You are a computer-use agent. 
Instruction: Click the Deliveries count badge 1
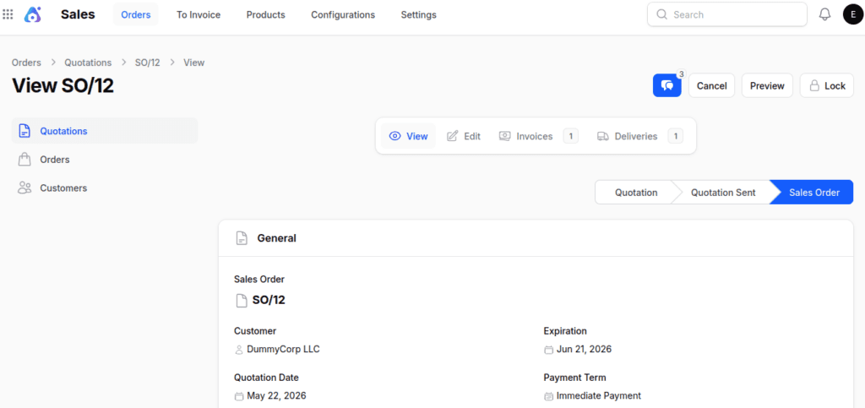tap(675, 136)
